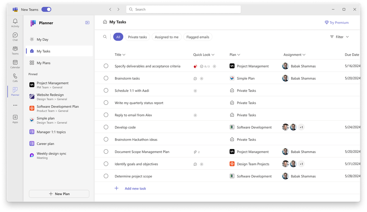Expand the Filter dropdown
367x212 pixels.
(x=339, y=37)
